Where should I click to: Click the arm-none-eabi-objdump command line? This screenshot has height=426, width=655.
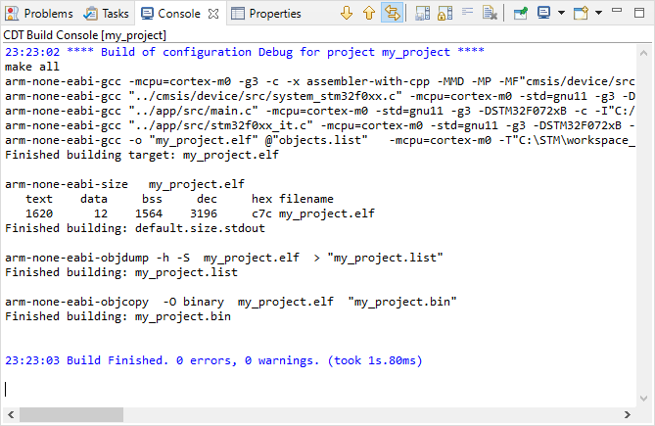point(224,258)
